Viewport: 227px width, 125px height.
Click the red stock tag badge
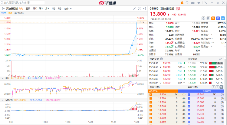[x=178, y=9]
